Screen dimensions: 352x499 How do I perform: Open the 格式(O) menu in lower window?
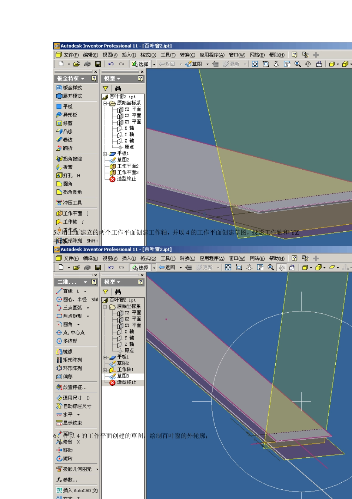(x=148, y=258)
